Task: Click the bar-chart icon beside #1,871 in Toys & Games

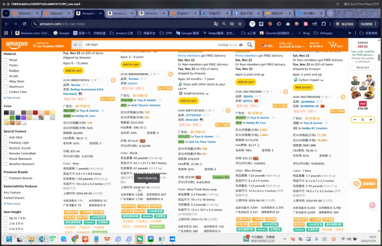Action: click(x=273, y=117)
